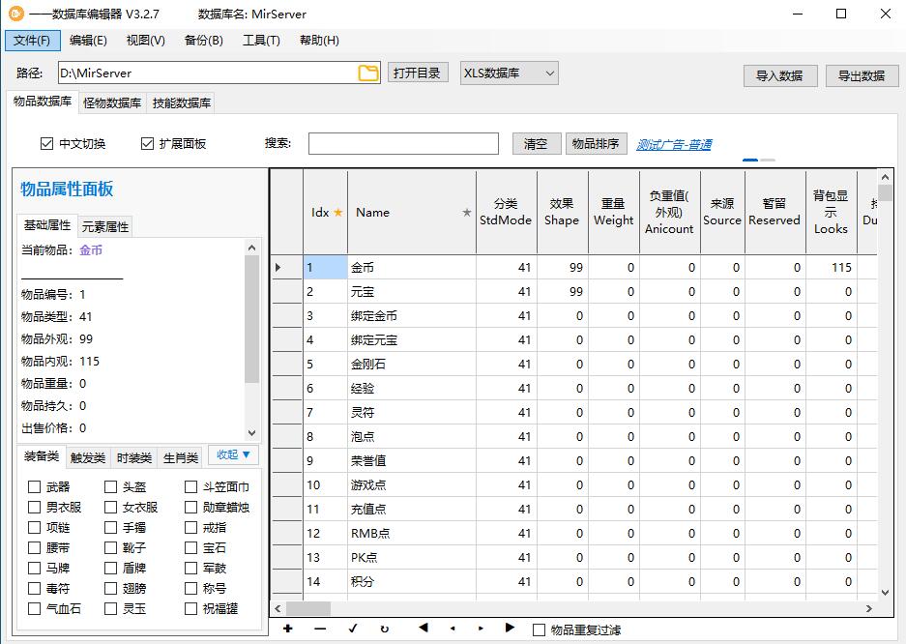Screen dimensions: 906x644
Task: Check the 项链 checkbox
Action: click(34, 527)
